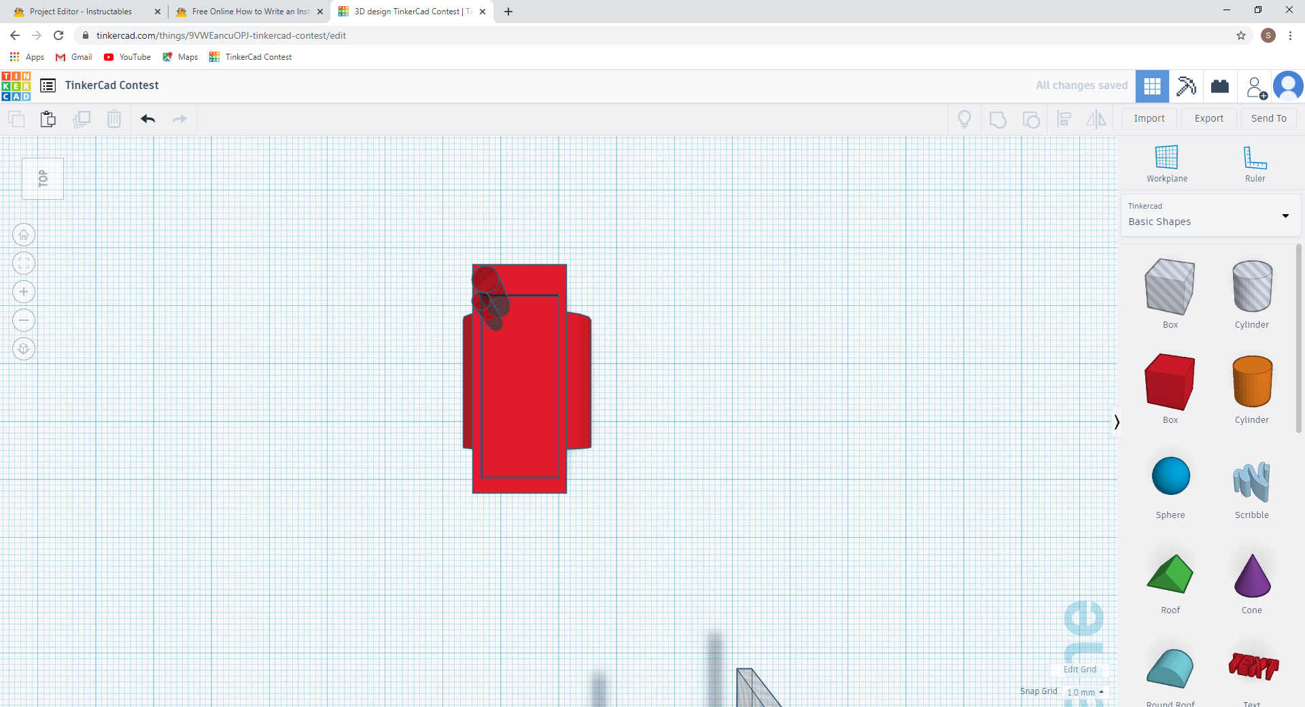The width and height of the screenshot is (1305, 707).
Task: Click the Ungroup shapes icon
Action: pyautogui.click(x=1031, y=120)
